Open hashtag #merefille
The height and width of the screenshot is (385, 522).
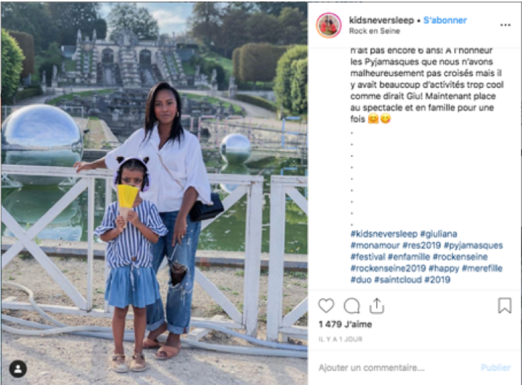(x=482, y=268)
